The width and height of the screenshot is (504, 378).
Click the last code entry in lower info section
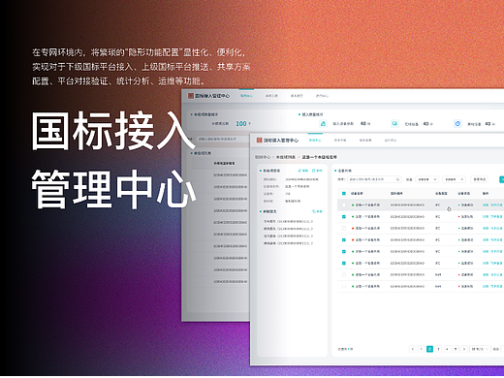pyautogui.click(x=288, y=243)
